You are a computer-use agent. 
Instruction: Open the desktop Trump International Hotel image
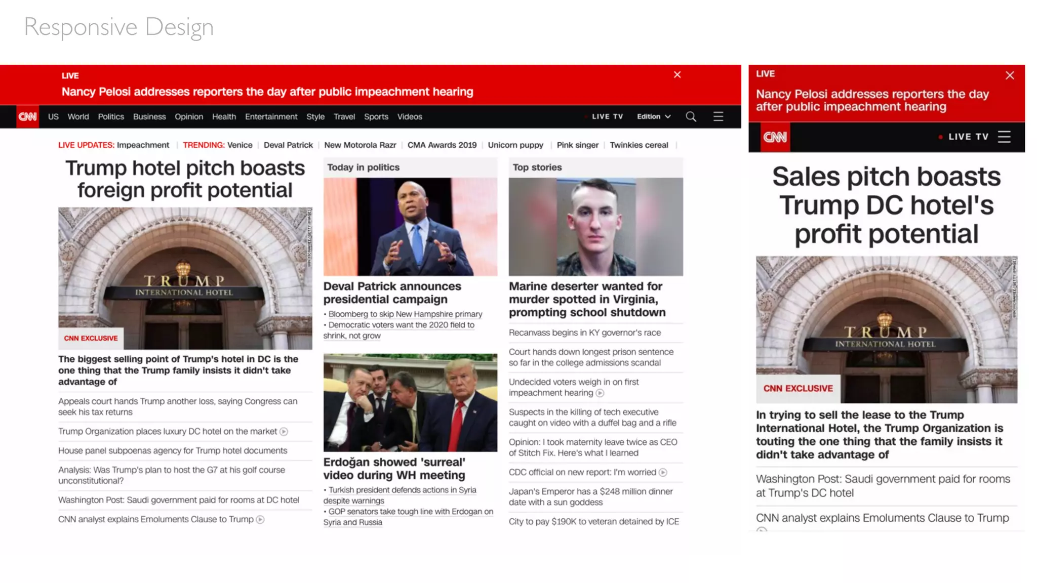(x=185, y=278)
